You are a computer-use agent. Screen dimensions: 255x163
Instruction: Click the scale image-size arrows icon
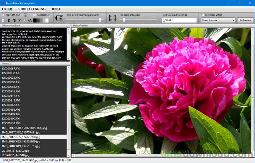113,18
